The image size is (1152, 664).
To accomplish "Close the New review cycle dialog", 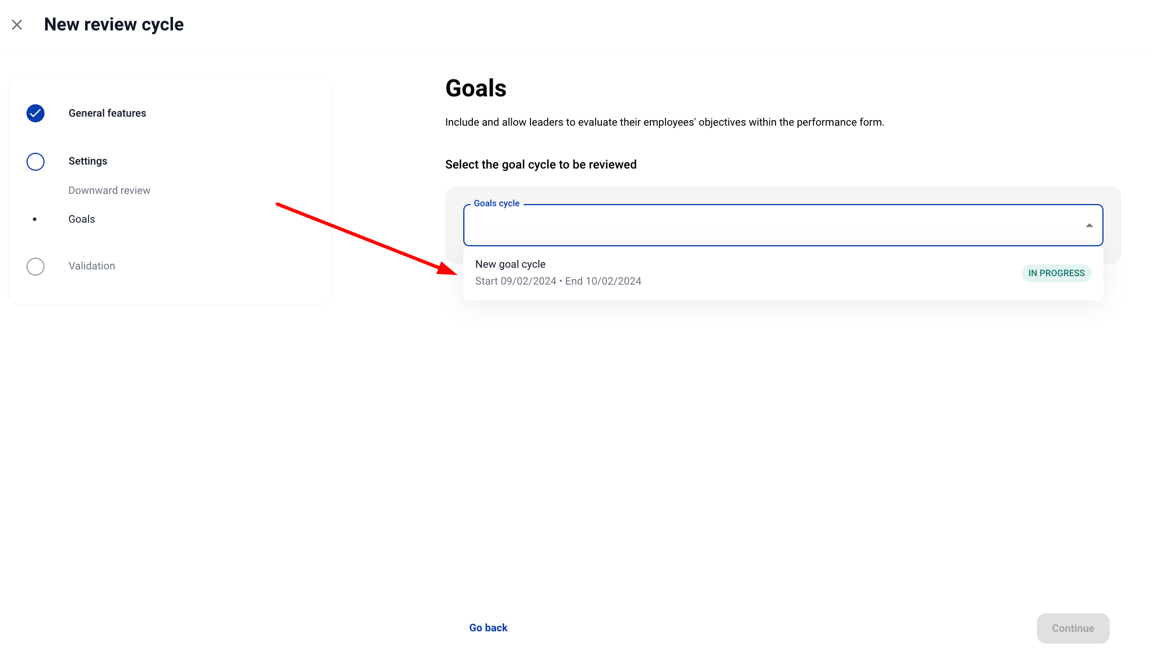I will coord(17,25).
